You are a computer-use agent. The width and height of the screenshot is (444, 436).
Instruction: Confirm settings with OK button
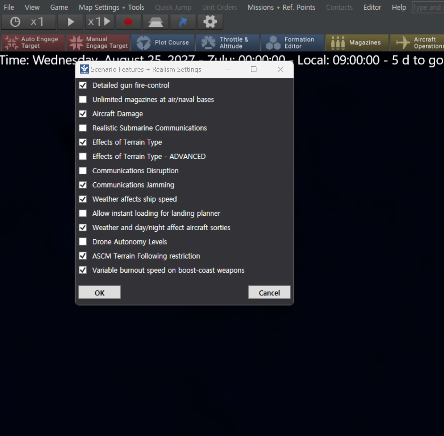click(x=99, y=292)
